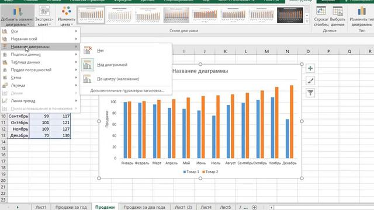The image size is (374, 210).
Task: Select column header P
Action: 328,51
